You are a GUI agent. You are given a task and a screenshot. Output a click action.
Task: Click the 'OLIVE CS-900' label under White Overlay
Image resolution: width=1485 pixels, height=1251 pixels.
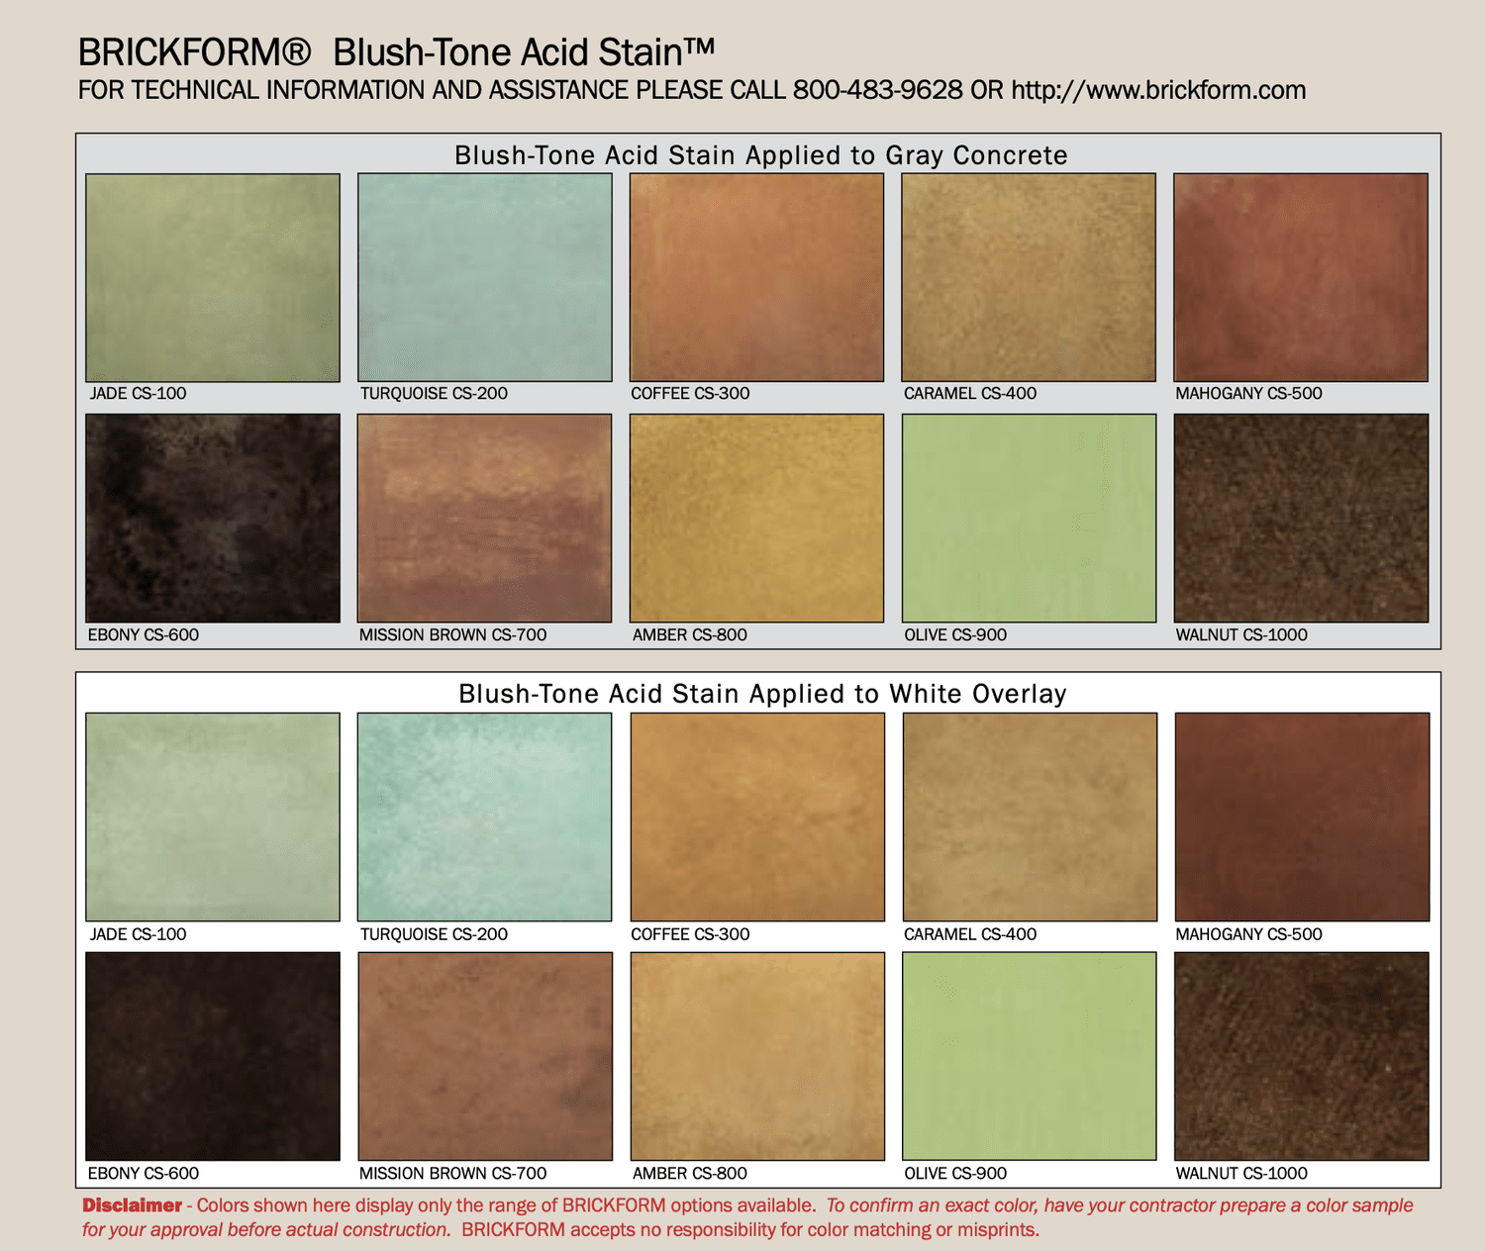point(955,1174)
